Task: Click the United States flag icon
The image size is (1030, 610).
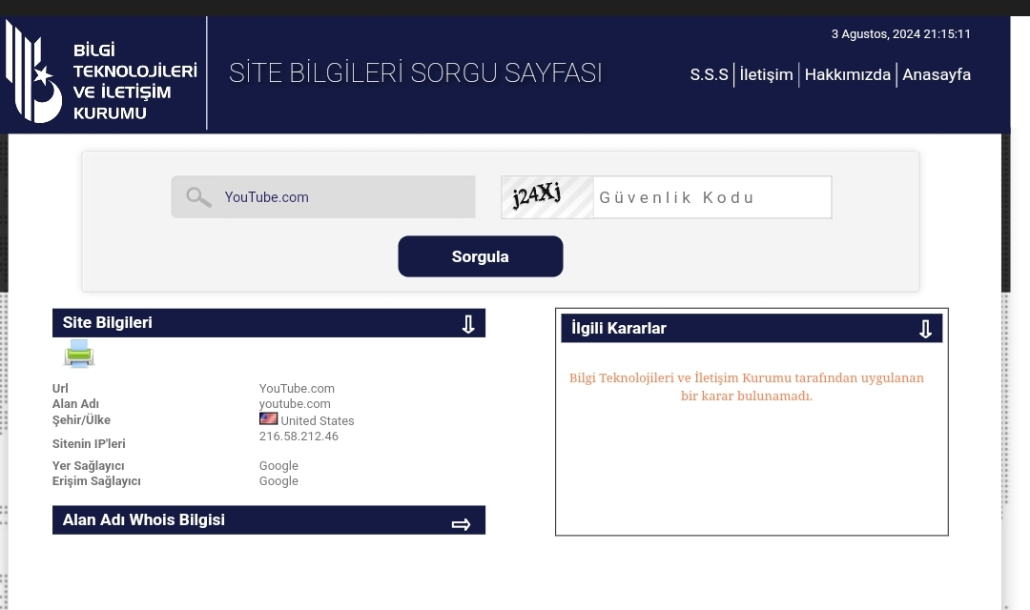Action: 269,418
